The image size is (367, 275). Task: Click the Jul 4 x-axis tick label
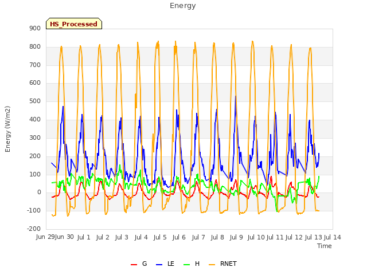[141, 237]
